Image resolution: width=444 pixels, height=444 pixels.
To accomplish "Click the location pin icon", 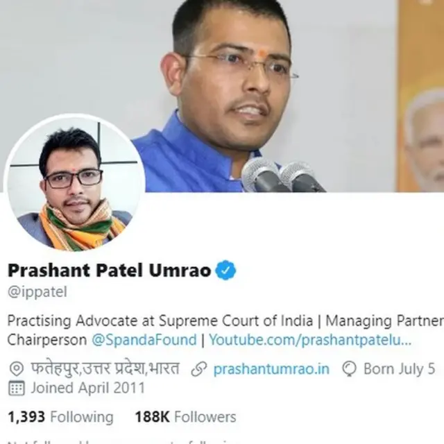I will 16,369.
